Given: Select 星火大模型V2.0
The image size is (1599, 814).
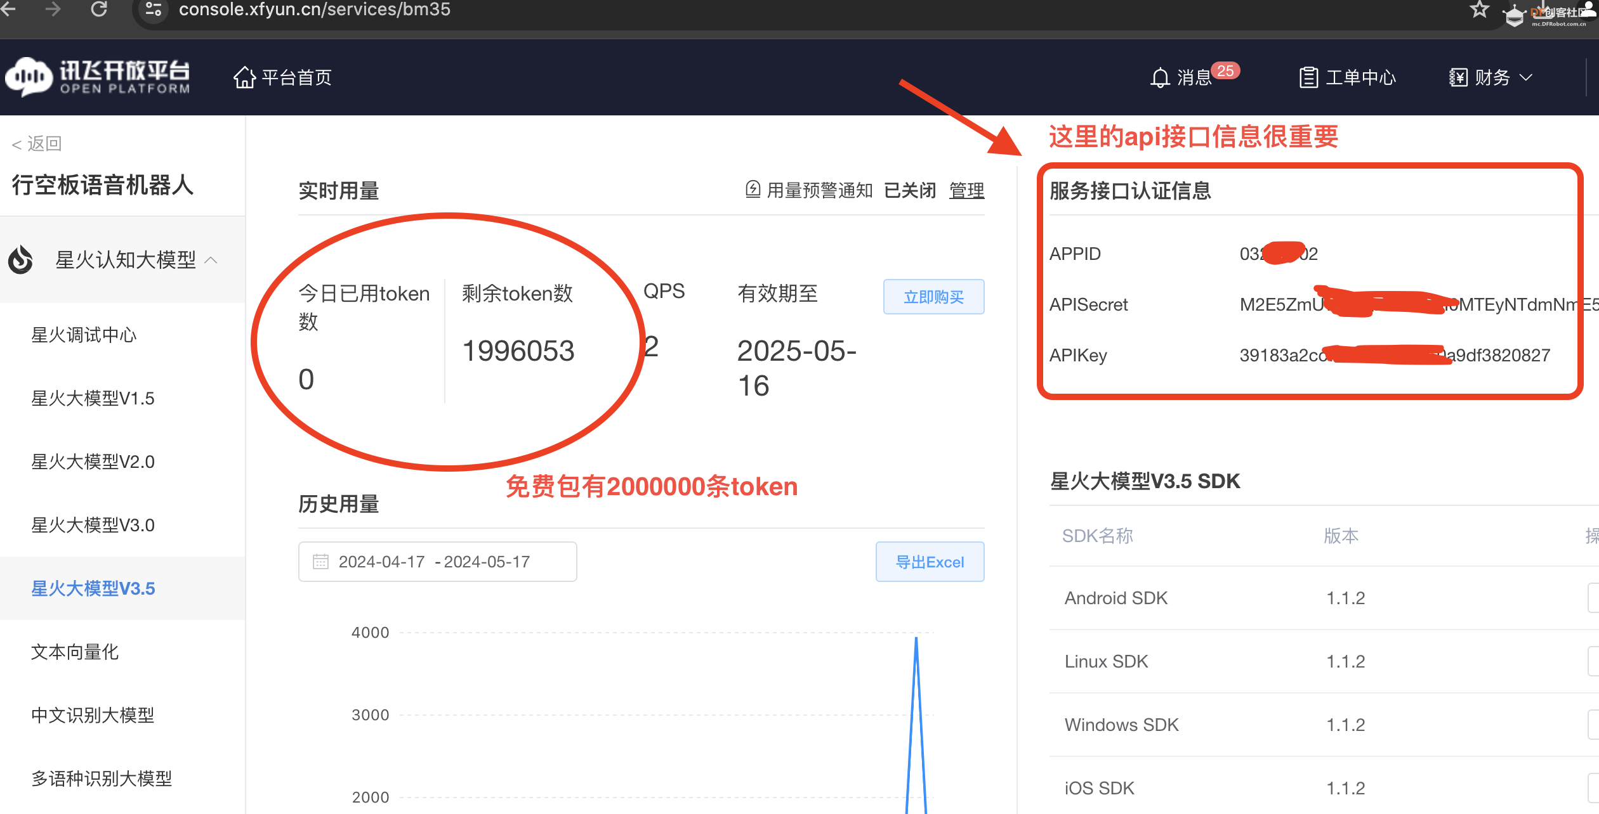Looking at the screenshot, I should point(93,462).
